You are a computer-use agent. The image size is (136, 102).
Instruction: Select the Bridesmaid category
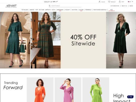coord(60,10)
